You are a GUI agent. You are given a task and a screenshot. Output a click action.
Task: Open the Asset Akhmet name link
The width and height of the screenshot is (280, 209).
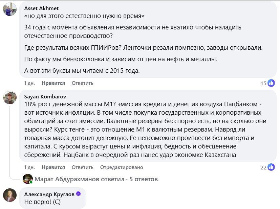coord(41,8)
